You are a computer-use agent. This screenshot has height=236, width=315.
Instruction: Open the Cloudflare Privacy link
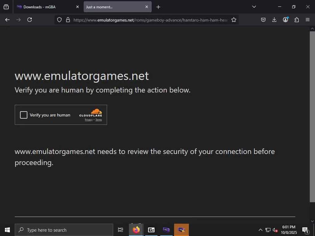click(x=89, y=120)
